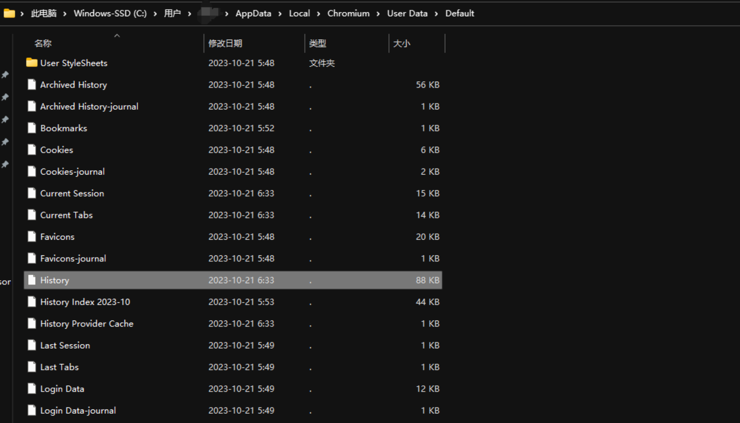Sort by 修改日期 column header

tap(225, 43)
